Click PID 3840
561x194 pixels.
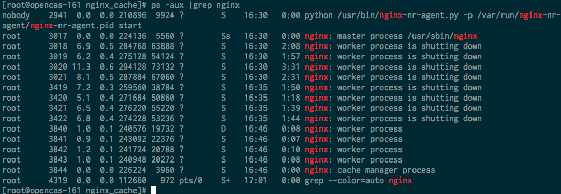[x=57, y=129]
